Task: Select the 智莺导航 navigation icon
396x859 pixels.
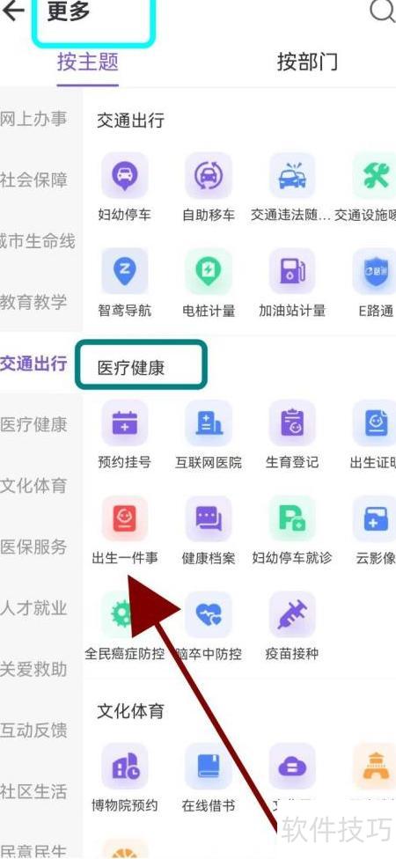Action: click(124, 271)
